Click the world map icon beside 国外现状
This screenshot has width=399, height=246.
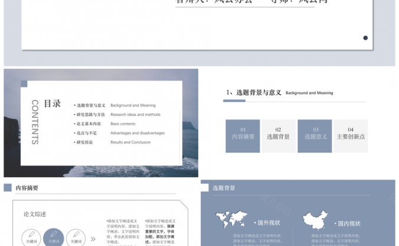[231, 219]
